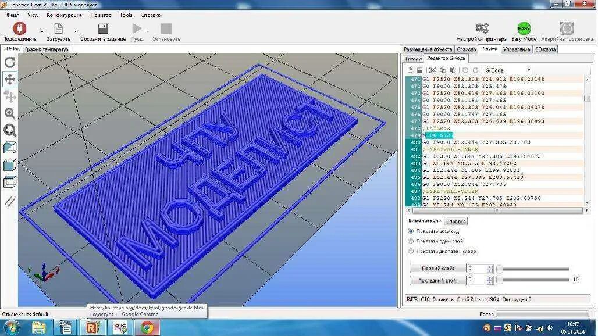Image resolution: width=598 pixels, height=336 pixels.
Task: Click the Repetier-Host R taskbar icon
Action: 92,328
